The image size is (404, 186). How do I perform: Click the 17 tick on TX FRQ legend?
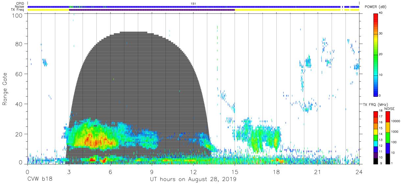(381, 116)
